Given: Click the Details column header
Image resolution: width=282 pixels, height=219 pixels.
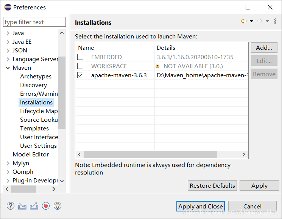Looking at the screenshot, I should 201,47.
